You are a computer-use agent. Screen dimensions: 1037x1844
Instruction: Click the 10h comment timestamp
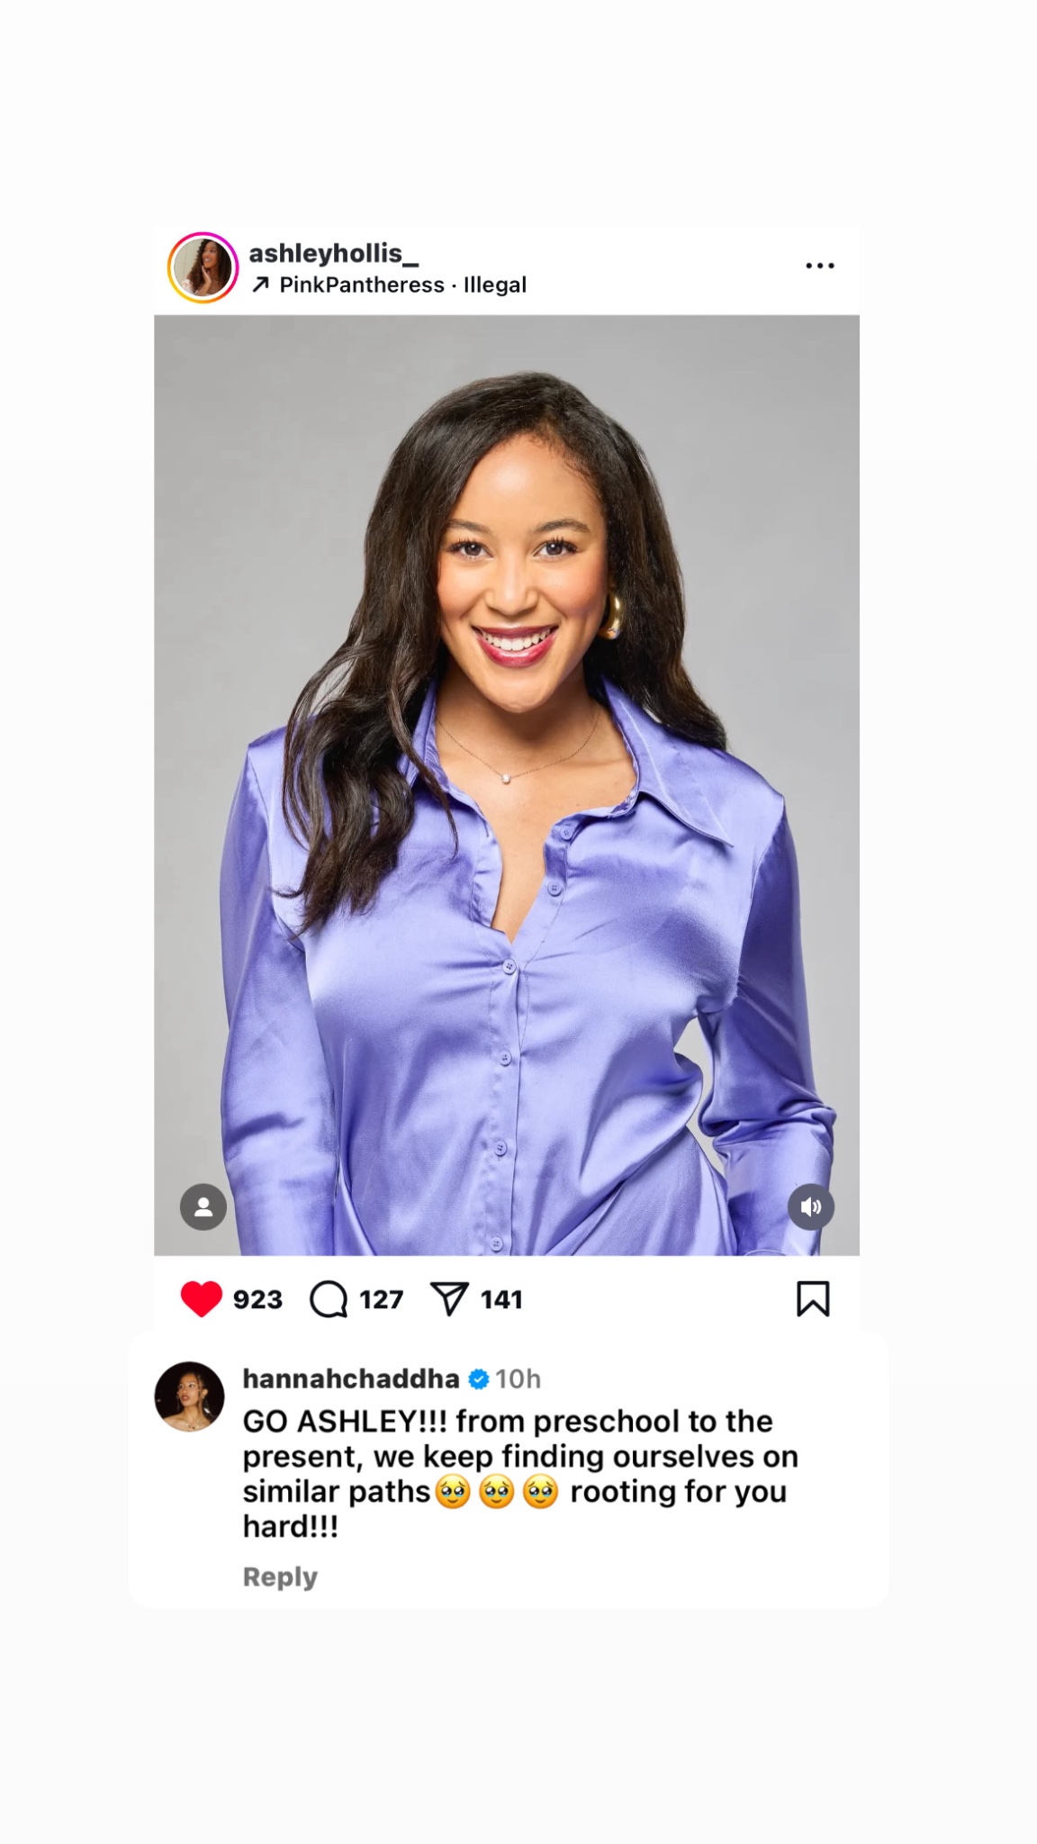pos(518,1378)
